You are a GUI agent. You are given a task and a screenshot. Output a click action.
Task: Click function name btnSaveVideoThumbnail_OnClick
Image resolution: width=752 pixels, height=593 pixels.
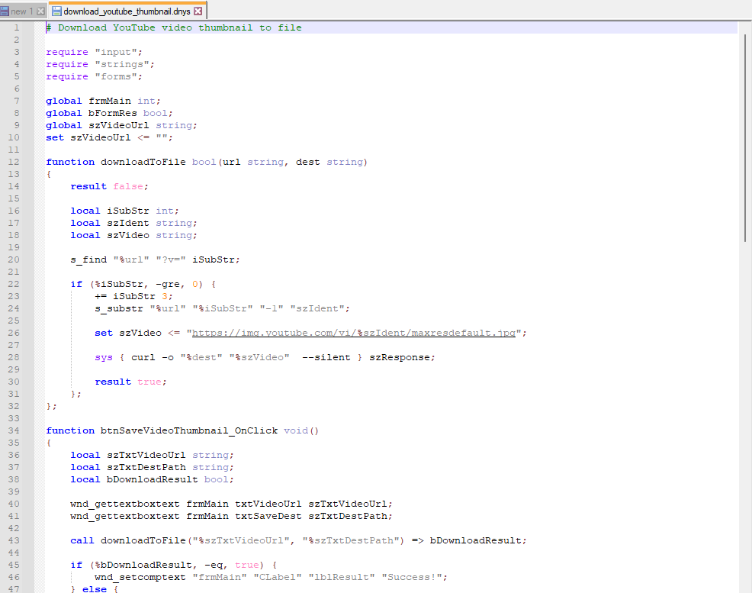189,431
